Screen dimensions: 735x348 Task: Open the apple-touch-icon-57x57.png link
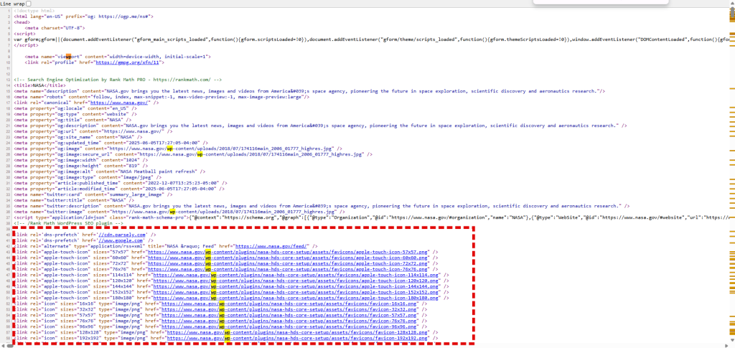point(289,252)
